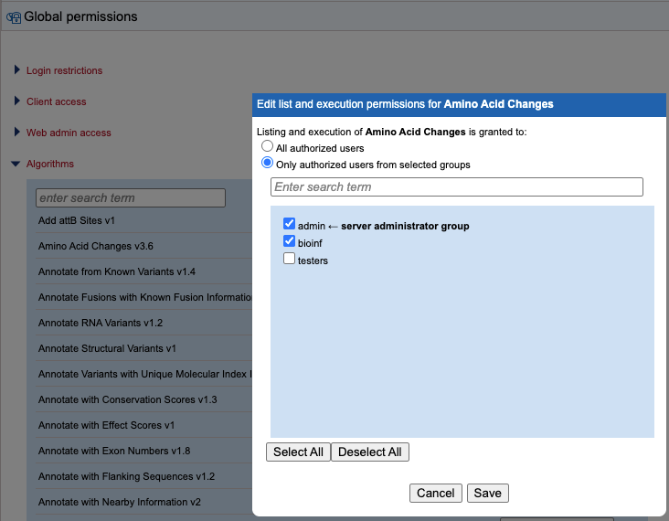Expand the Login restrictions section

(x=64, y=70)
